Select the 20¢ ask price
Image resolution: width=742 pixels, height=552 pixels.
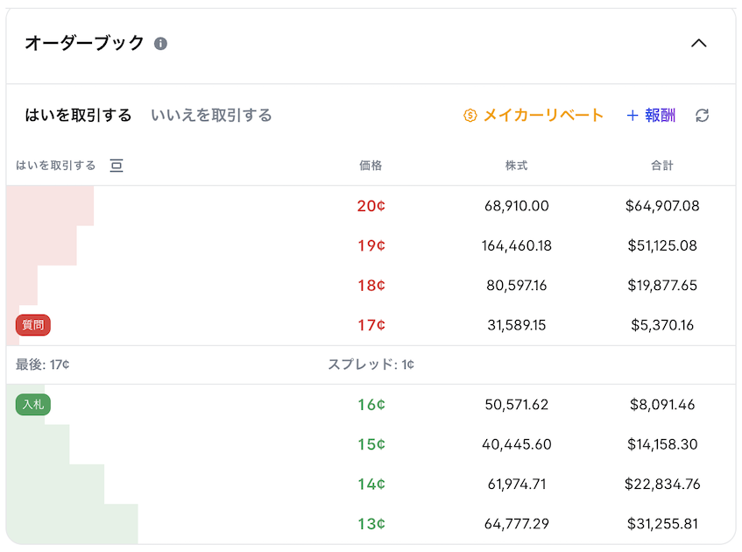pos(371,206)
